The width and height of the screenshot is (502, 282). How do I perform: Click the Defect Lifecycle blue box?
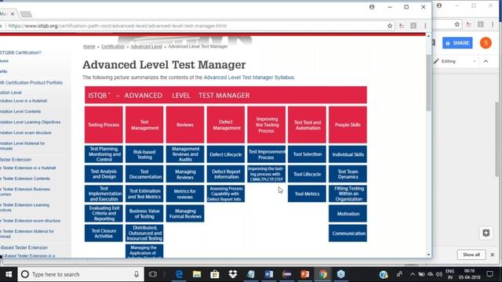226,154
